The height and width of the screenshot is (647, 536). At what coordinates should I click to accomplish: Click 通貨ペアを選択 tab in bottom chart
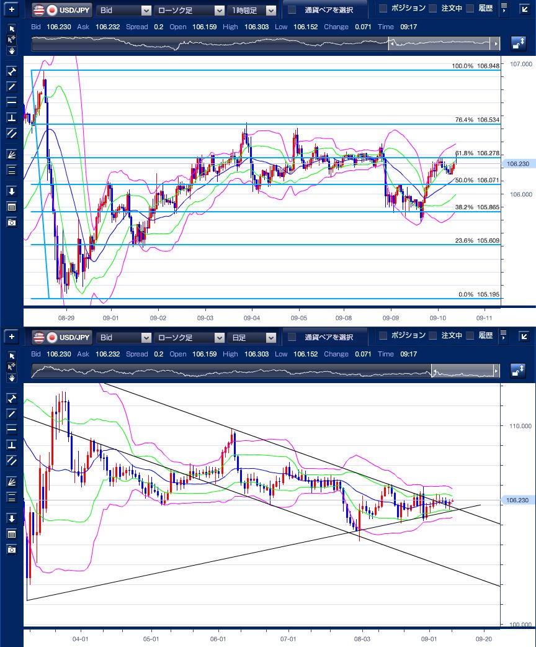click(x=323, y=337)
